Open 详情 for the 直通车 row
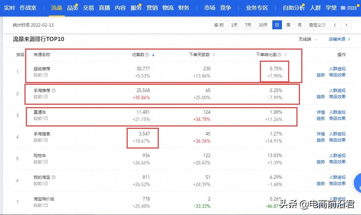The width and height of the screenshot is (361, 215). click(x=320, y=112)
